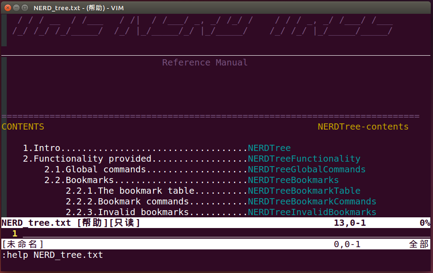Screen dimensions: 433x273
Task: Click line number 1 in lower window
Action: [x=15, y=234]
